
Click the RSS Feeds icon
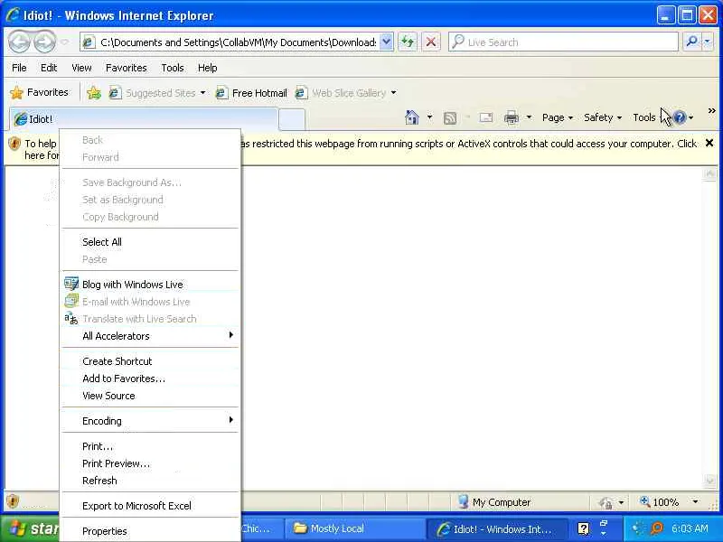(449, 118)
